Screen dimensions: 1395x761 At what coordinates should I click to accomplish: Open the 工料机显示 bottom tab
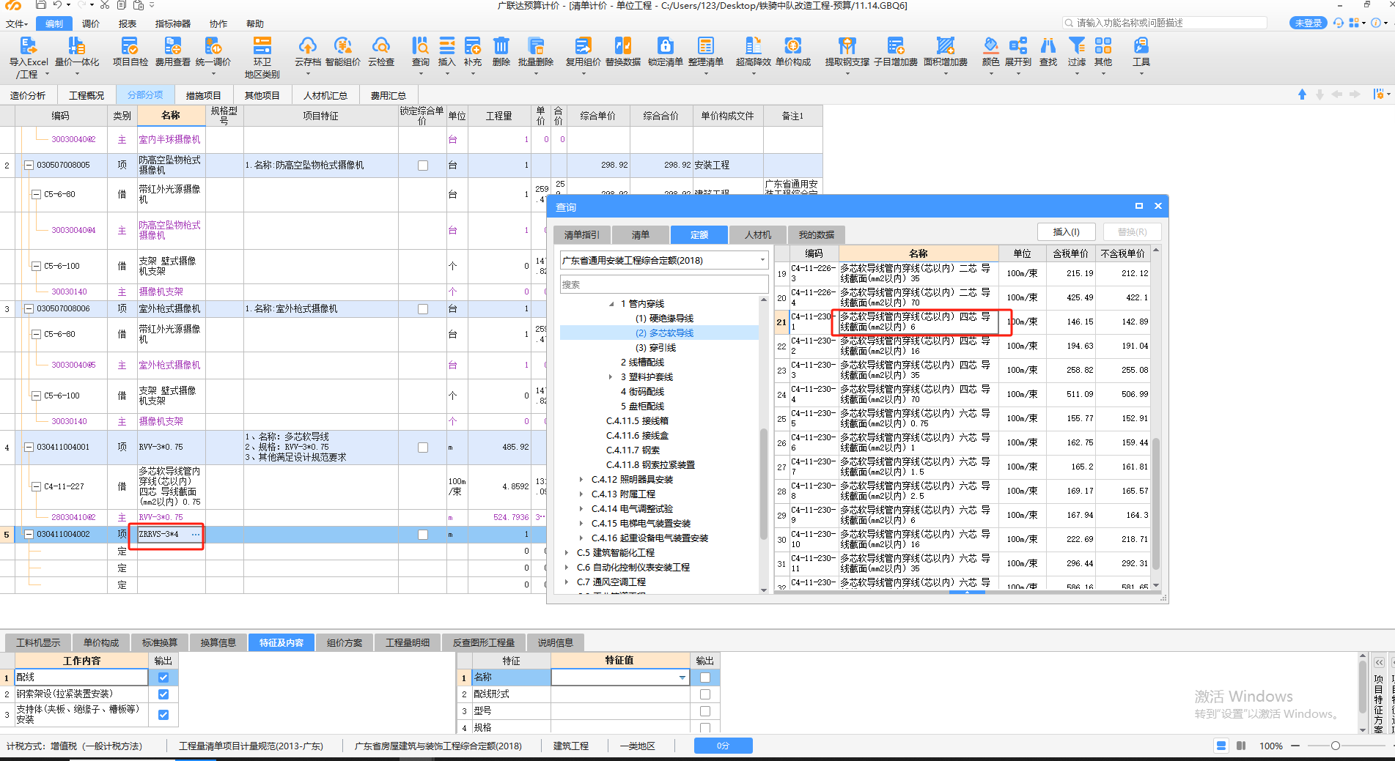(x=39, y=643)
